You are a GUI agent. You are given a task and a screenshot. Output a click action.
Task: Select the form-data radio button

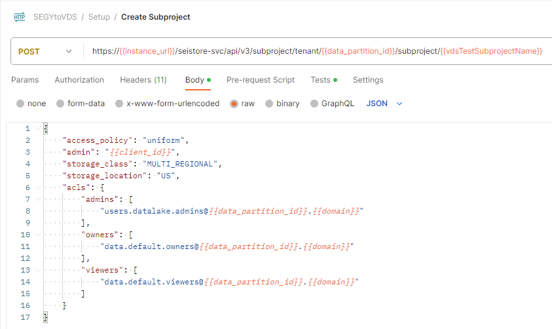pos(60,104)
